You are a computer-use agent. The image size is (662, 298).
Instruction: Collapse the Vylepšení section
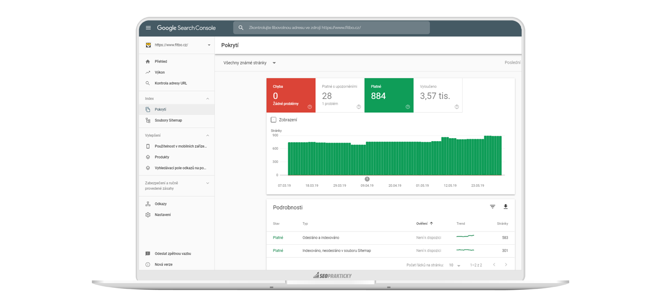207,136
